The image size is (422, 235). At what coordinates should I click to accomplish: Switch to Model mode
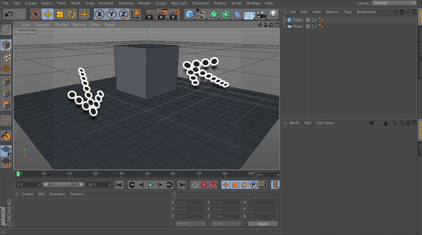pyautogui.click(x=6, y=45)
